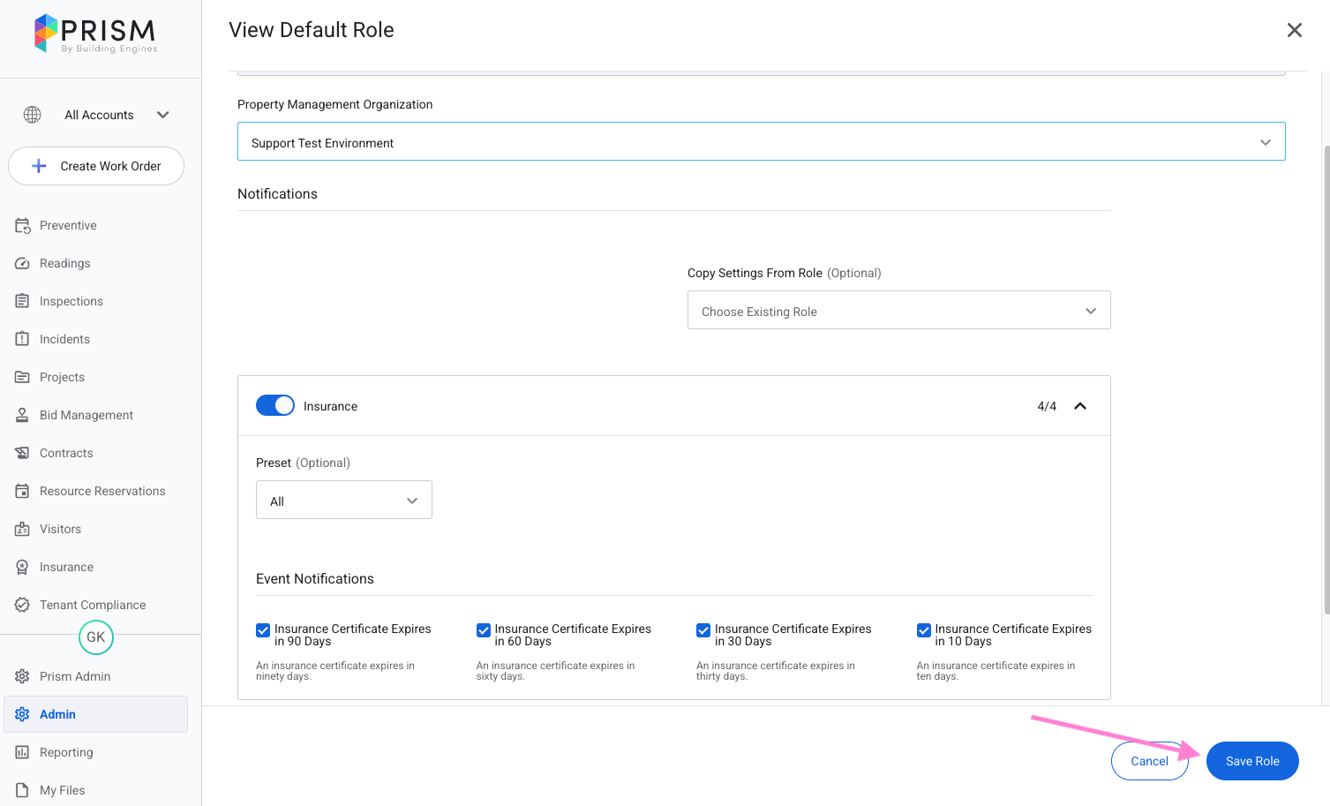
Task: Turn off the Insurance notifications toggle
Action: (275, 405)
